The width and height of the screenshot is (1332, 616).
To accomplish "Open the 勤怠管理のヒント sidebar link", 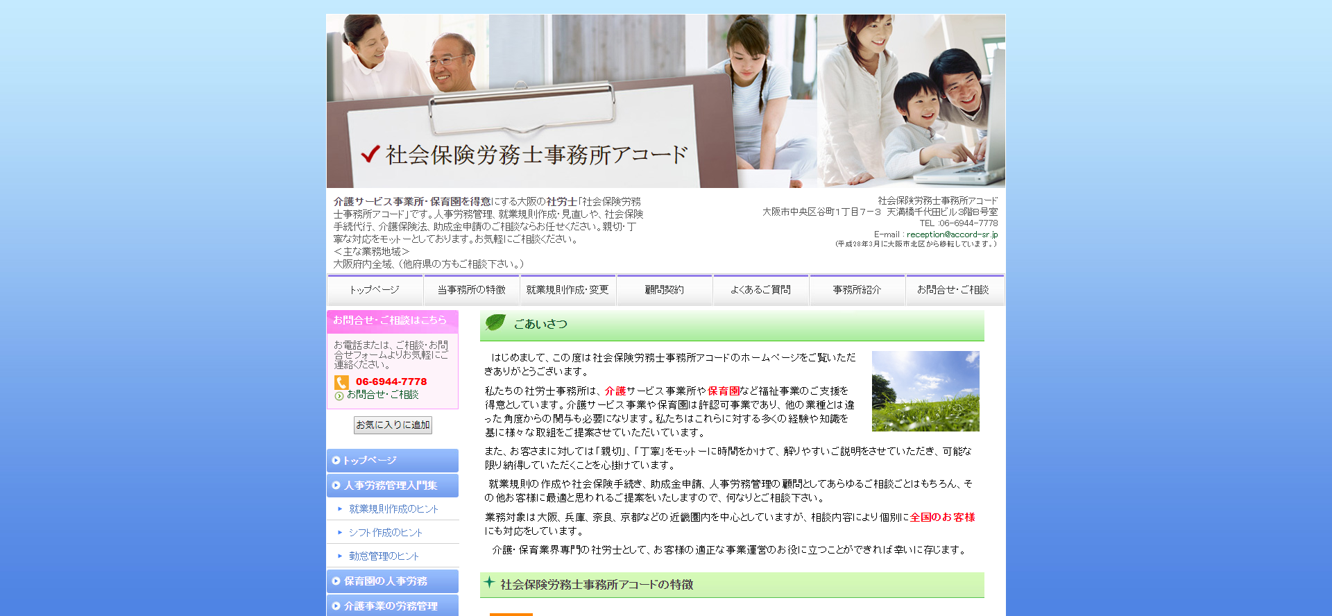I will point(384,556).
